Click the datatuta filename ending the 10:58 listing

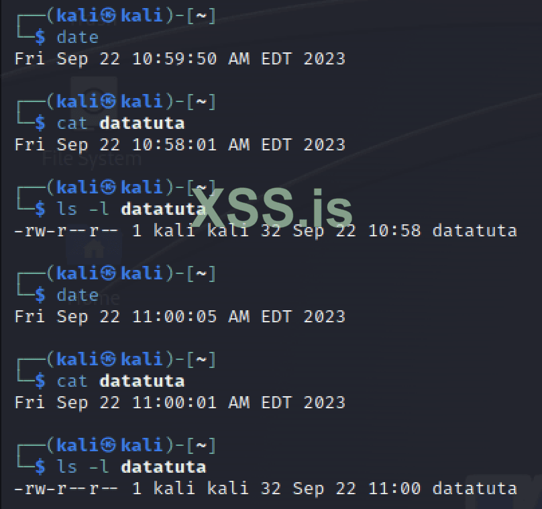click(x=474, y=230)
